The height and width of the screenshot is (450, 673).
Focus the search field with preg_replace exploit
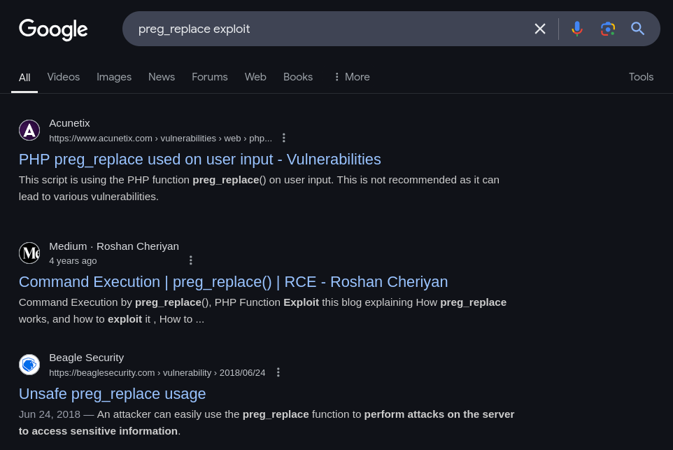point(330,29)
